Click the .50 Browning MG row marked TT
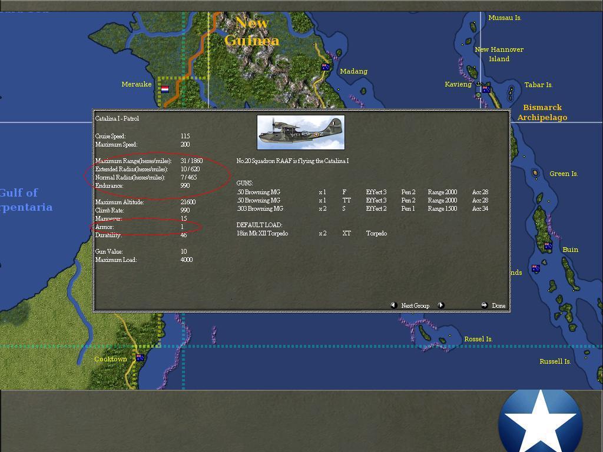The image size is (603, 452). click(x=362, y=200)
